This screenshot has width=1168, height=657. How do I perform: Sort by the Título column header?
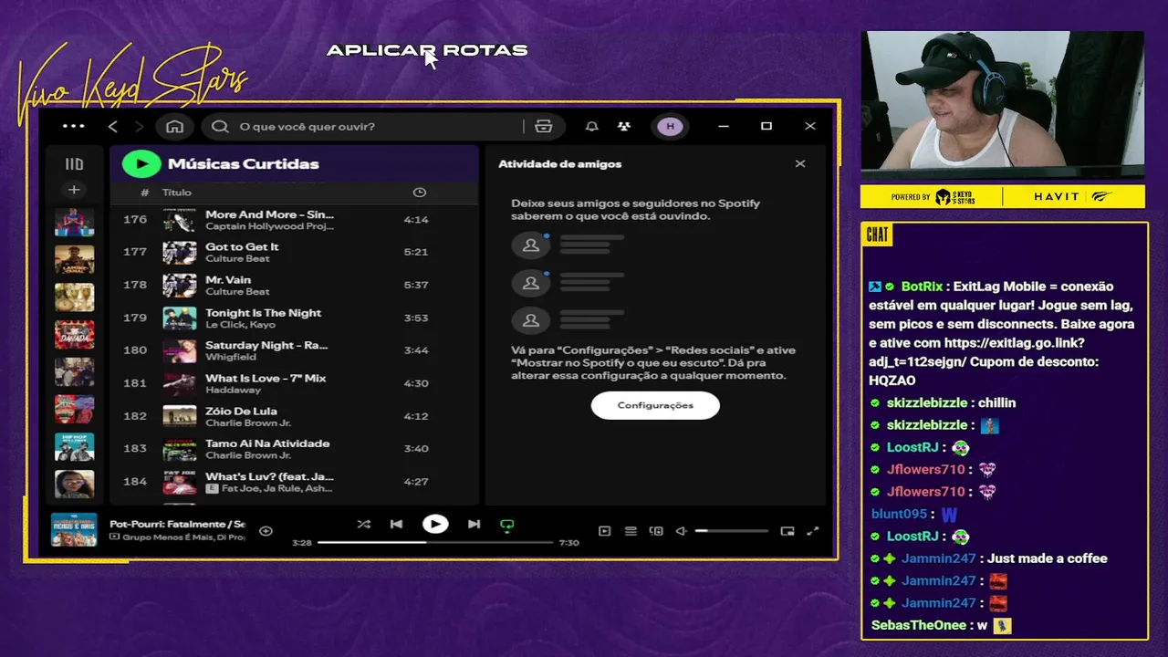176,193
